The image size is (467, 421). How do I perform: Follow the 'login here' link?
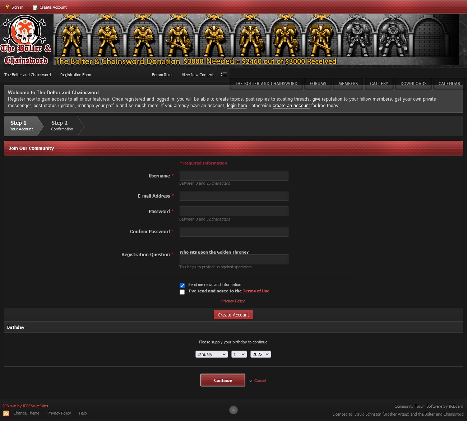pos(237,106)
